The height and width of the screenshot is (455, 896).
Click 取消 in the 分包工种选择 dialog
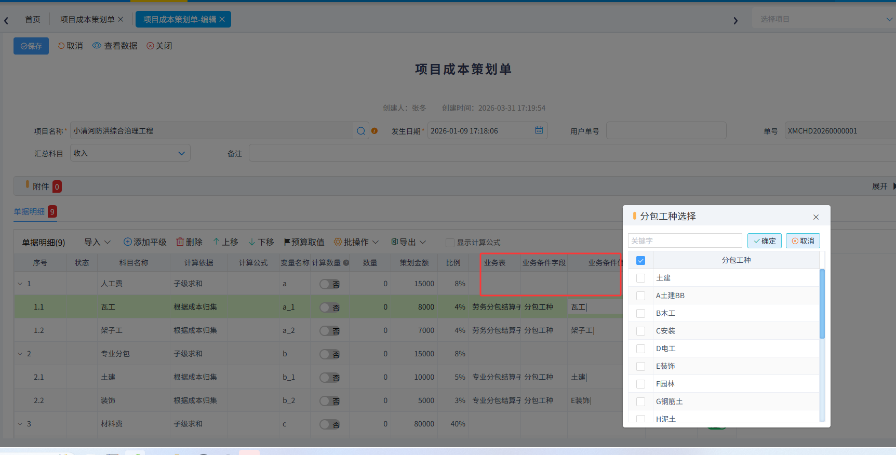click(x=803, y=240)
